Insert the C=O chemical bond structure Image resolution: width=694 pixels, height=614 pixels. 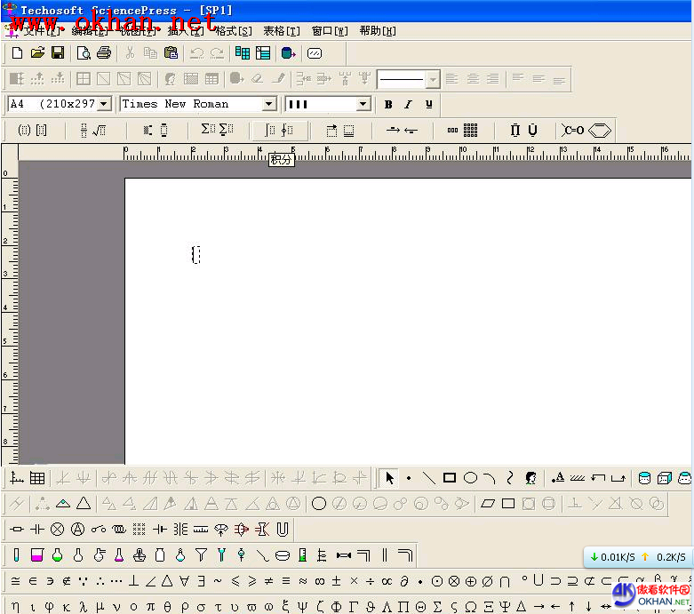click(x=573, y=130)
